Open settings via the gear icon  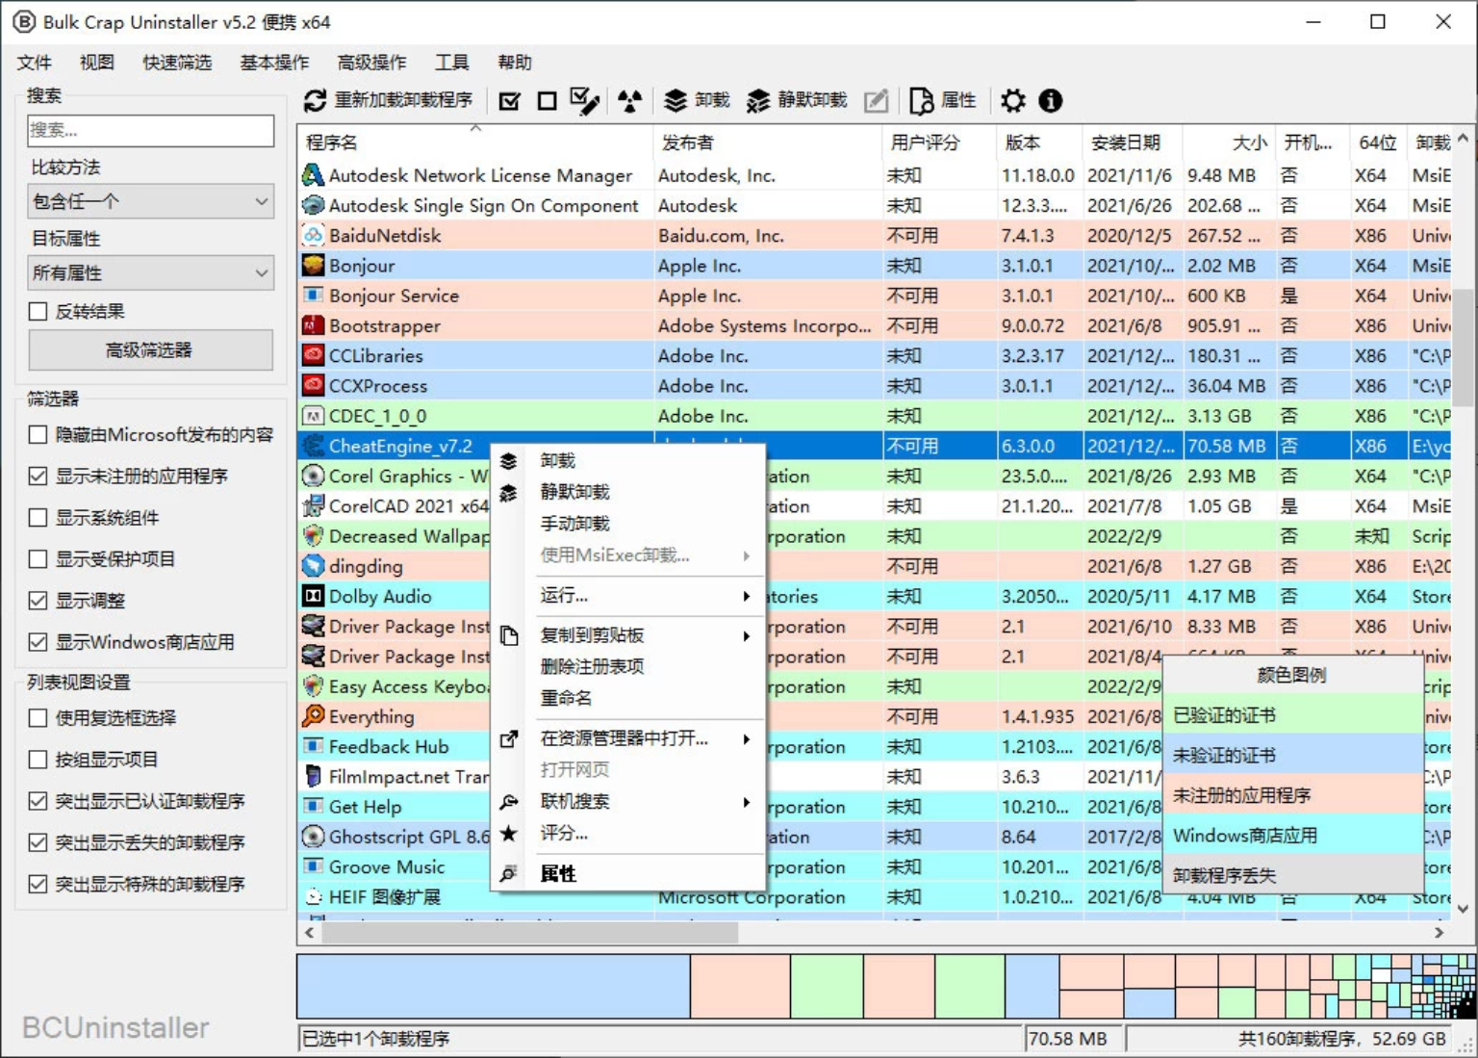[1012, 99]
